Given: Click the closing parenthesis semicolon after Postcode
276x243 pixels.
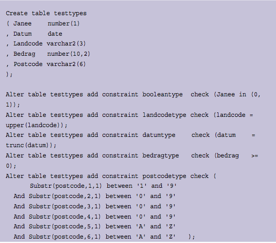Looking at the screenshot, I should [9, 74].
